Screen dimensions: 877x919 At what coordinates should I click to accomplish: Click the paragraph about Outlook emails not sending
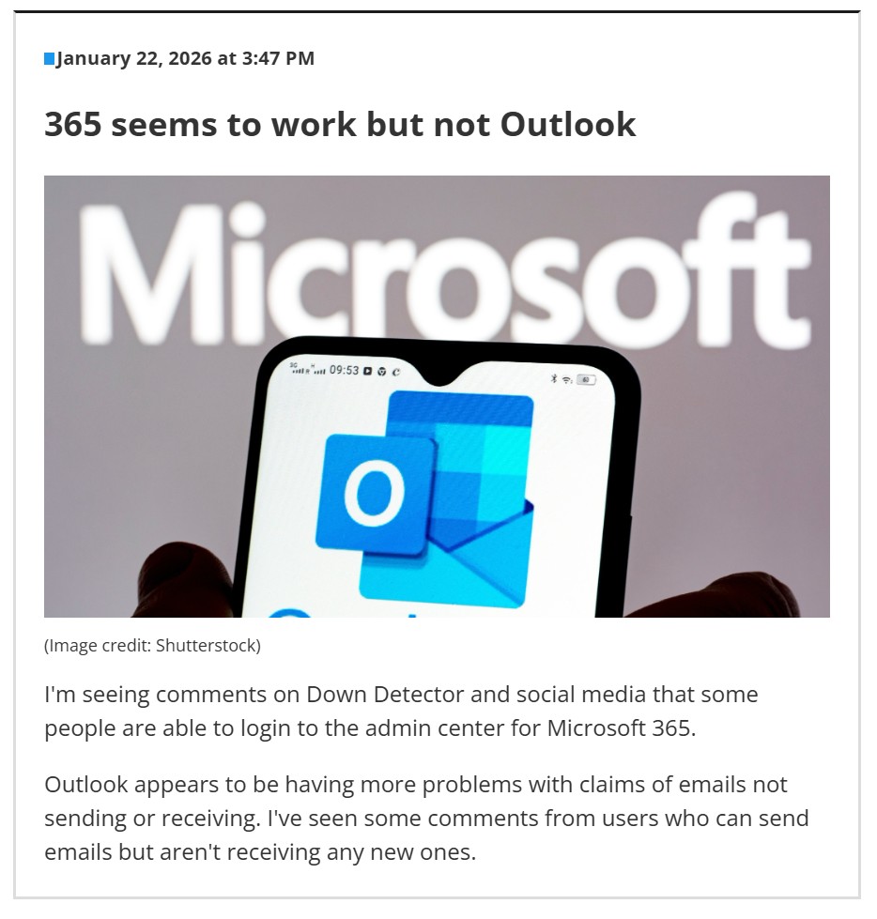point(426,819)
